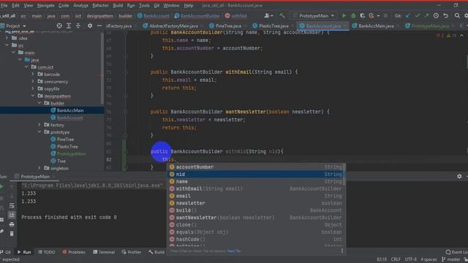
Task: Click the UTF-8 encoding in the status bar
Action: click(411, 259)
